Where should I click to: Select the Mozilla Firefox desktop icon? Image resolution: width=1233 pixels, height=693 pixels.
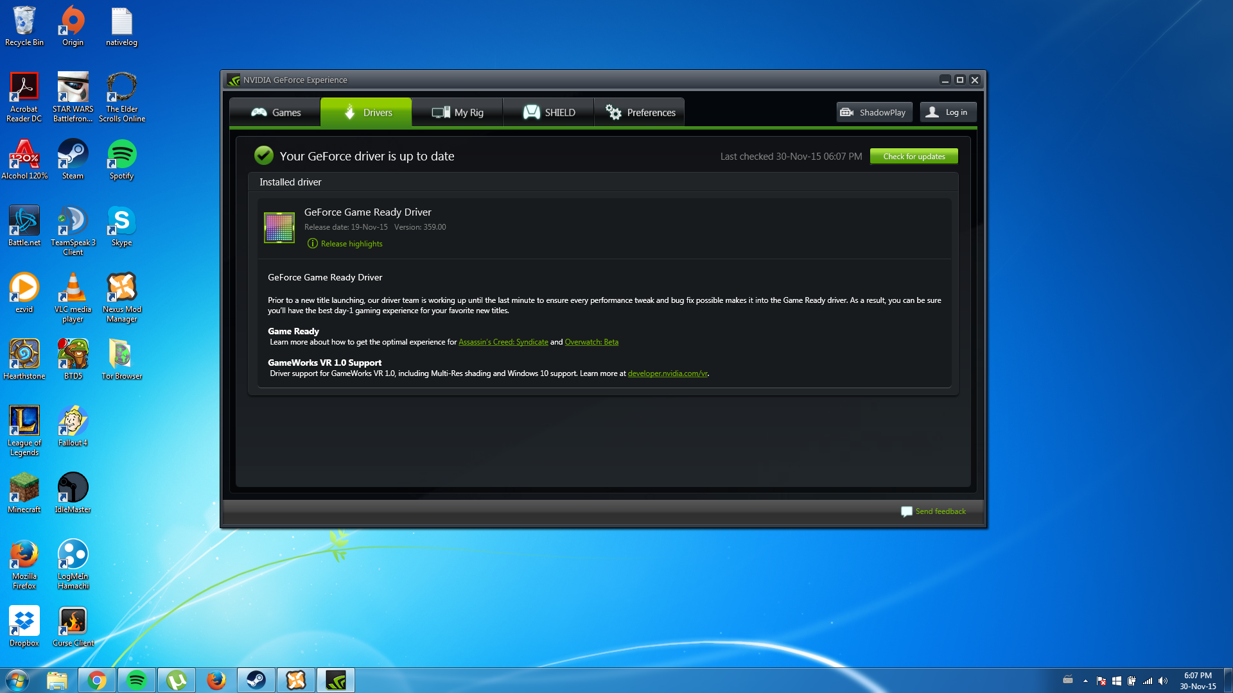24,564
